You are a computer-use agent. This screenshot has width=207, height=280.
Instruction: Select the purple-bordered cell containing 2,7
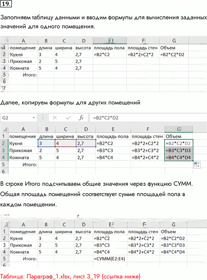pos(86,143)
